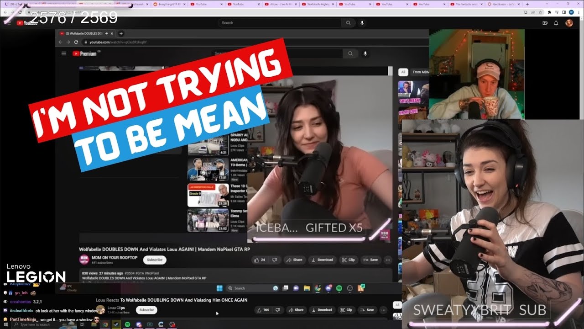Open more actions on the MDM video
Screen dimensions: 584x329
click(388, 260)
